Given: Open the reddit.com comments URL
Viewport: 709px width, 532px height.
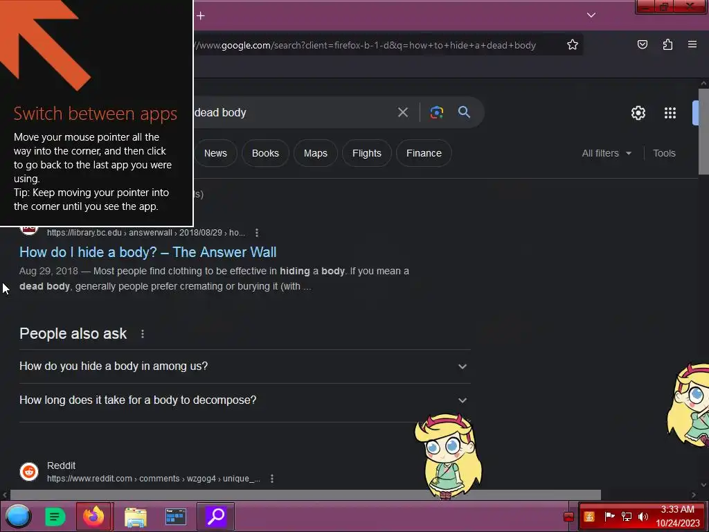Looking at the screenshot, I should 154,479.
